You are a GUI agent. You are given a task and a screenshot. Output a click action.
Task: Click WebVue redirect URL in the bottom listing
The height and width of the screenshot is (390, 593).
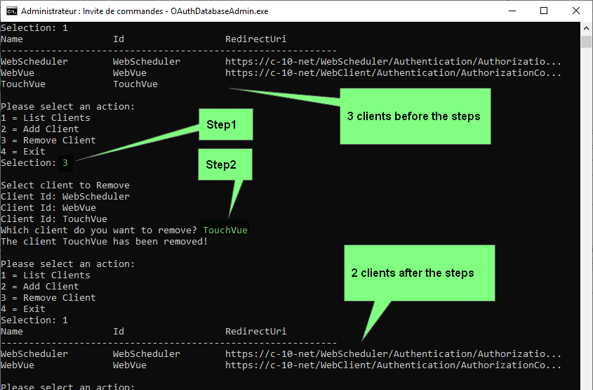393,365
